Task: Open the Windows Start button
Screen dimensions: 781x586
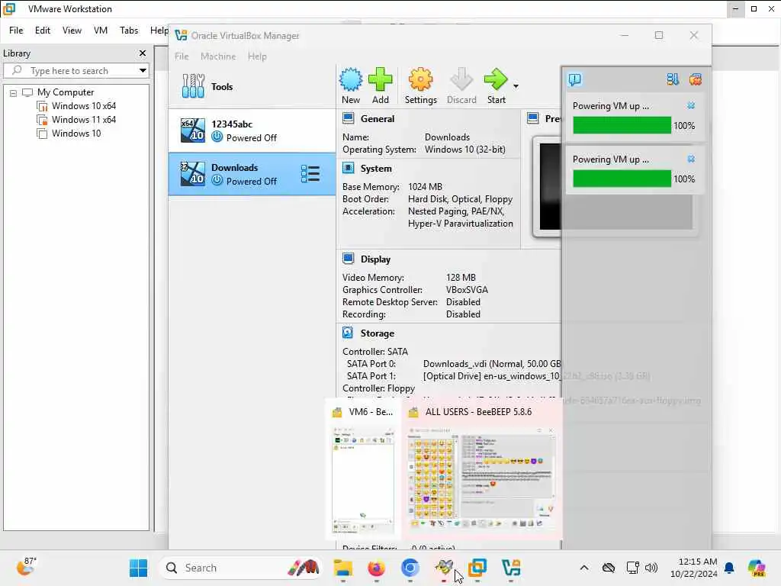Action: pos(138,568)
